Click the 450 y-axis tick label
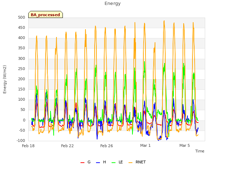The width and height of the screenshot is (226, 169). [x=22, y=27]
